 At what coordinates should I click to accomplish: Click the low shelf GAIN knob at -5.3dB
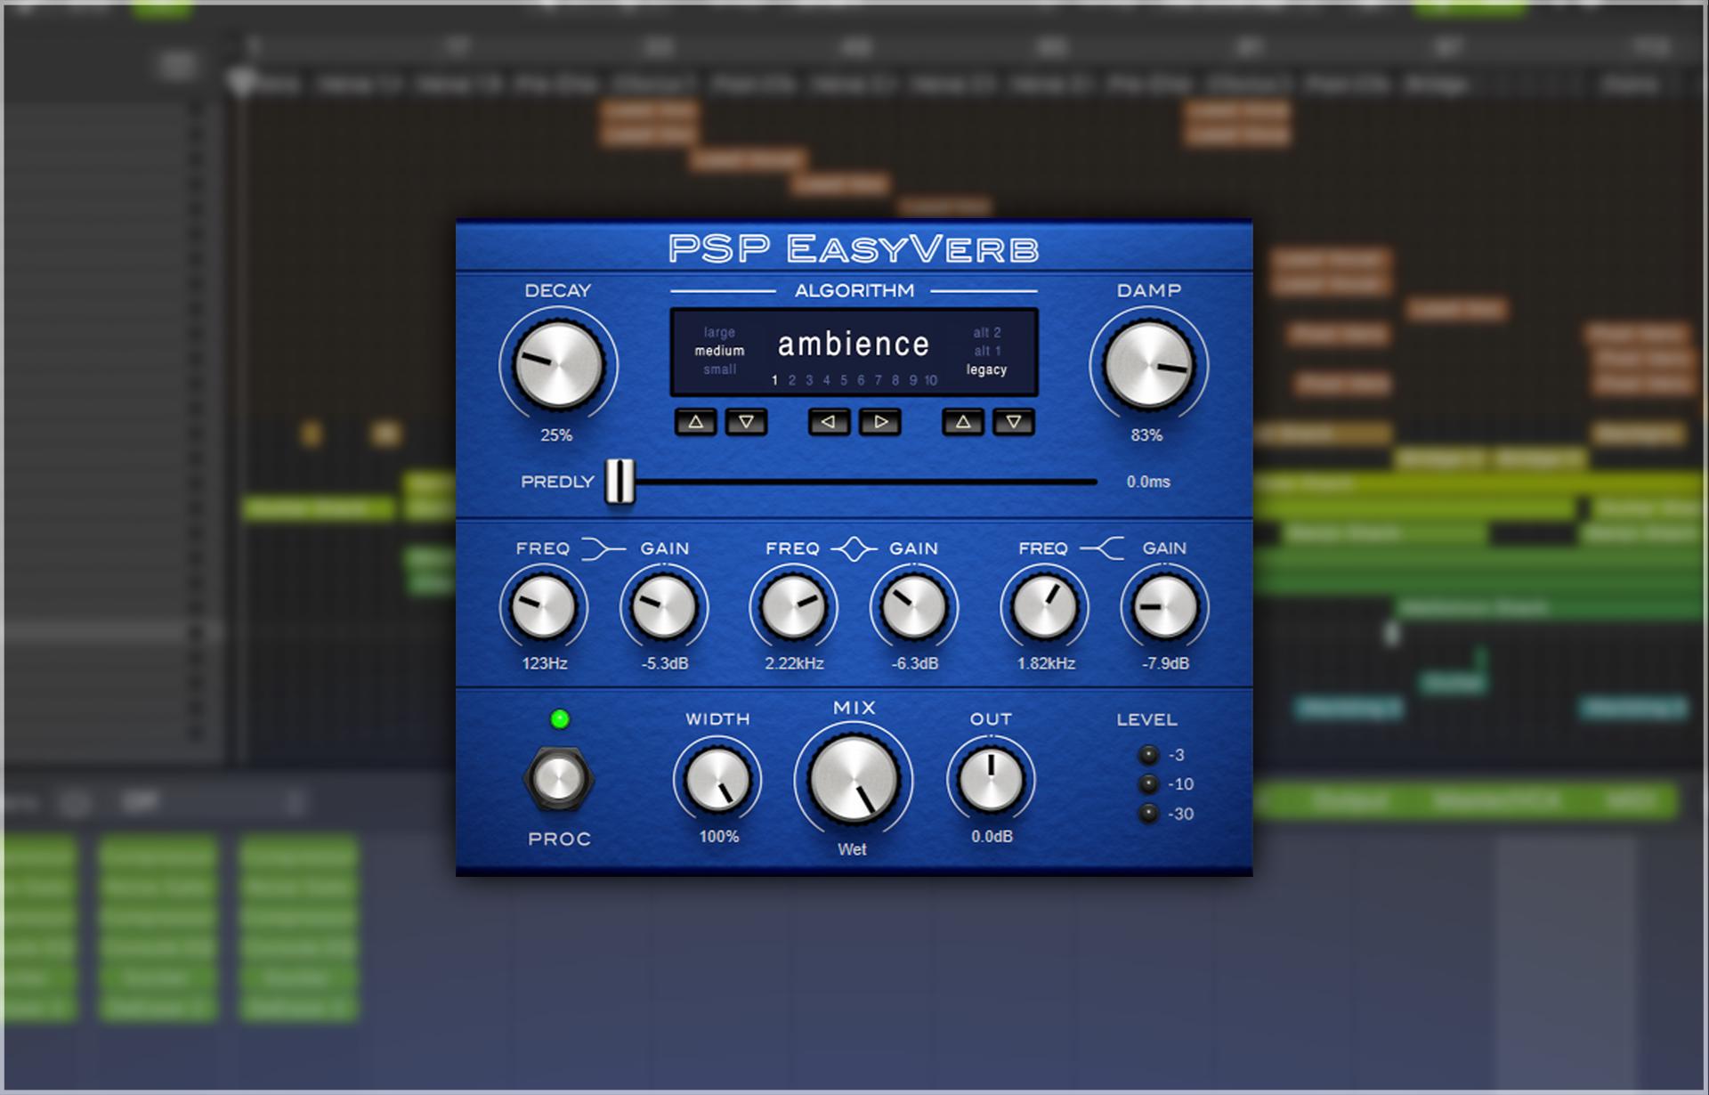[x=664, y=607]
